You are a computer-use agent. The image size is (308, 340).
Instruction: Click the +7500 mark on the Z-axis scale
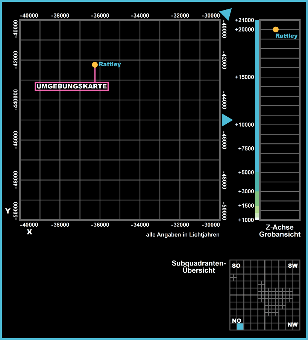pyautogui.click(x=246, y=149)
